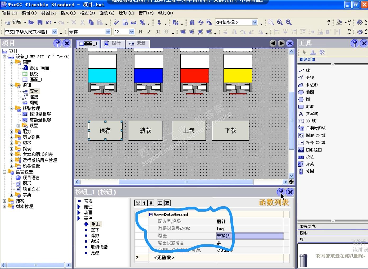This screenshot has height=269, width=368.
Task: Select the Polygon (多边形) tool
Action: [308, 85]
